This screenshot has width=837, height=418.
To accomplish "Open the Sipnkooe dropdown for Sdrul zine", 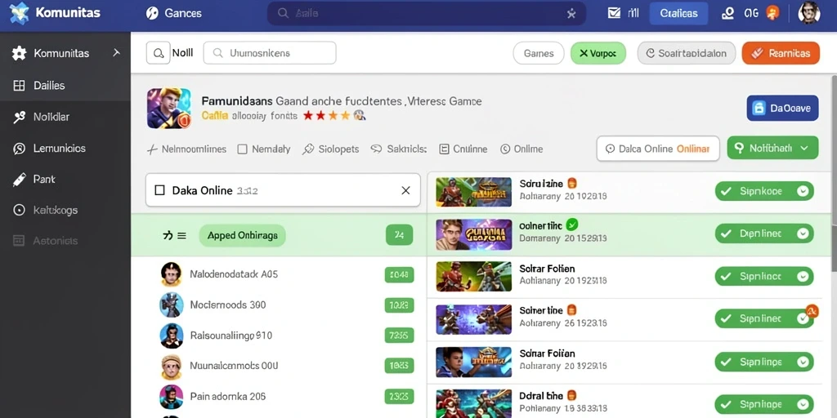I will (x=803, y=191).
